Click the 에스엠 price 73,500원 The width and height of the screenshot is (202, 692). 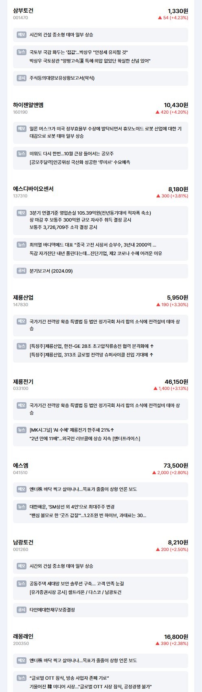(176, 466)
